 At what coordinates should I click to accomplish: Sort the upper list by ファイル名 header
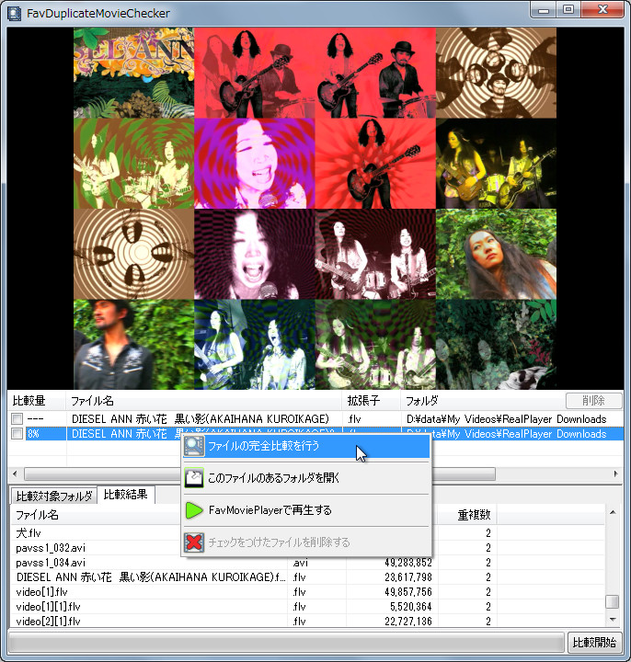[x=203, y=401]
